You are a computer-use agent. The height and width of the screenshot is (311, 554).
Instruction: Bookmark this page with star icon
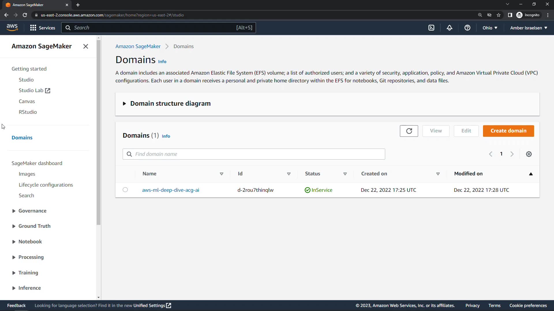tap(498, 15)
